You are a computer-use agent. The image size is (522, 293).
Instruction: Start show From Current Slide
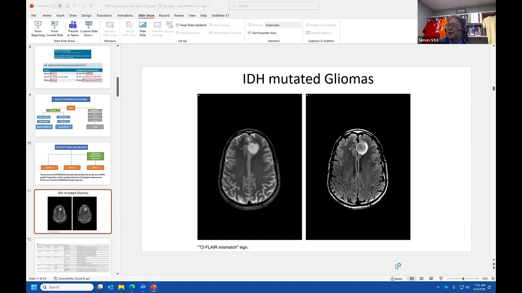coord(55,29)
